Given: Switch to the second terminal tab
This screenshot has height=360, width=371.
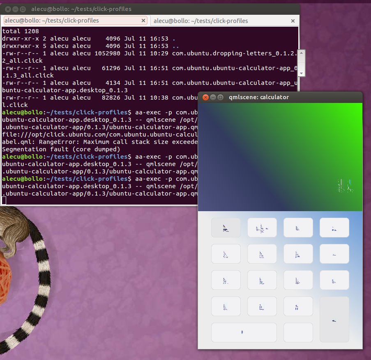Looking at the screenshot, I should pyautogui.click(x=220, y=21).
